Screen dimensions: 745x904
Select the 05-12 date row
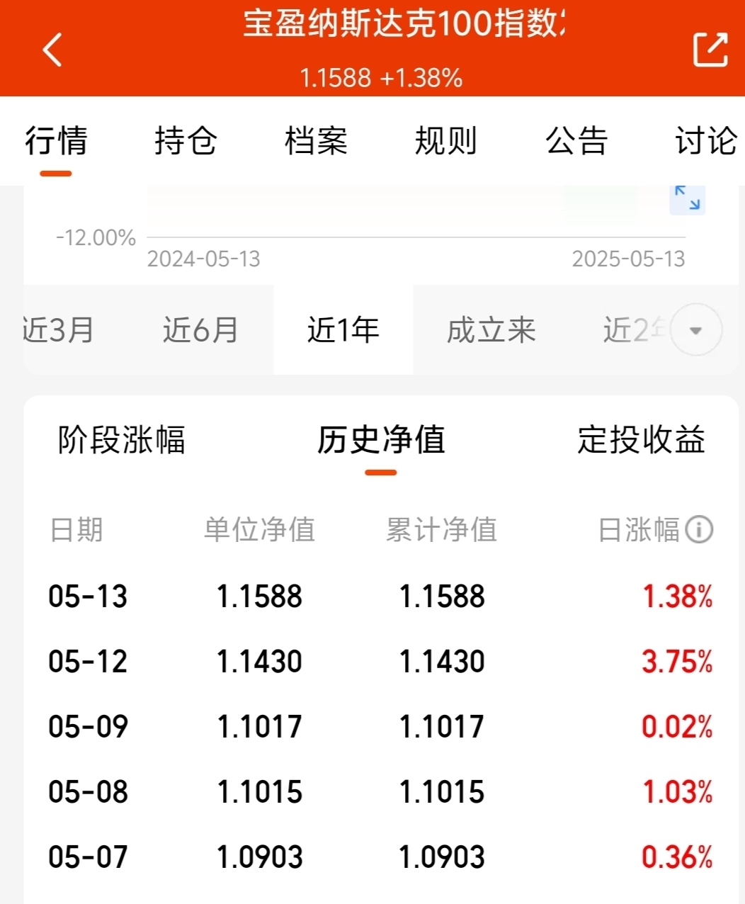(381, 661)
